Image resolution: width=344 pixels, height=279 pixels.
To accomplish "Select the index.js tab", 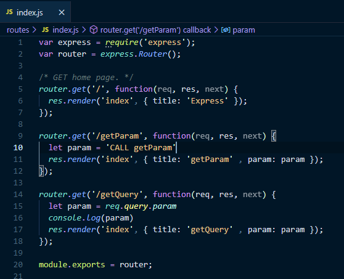I will (35, 12).
